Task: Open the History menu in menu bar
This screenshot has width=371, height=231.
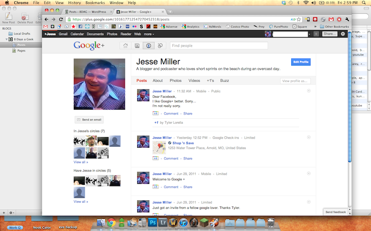Action: click(75, 3)
